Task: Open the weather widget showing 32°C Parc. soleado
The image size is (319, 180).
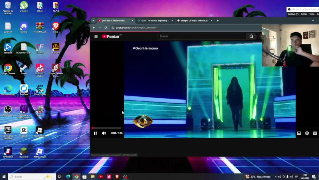Action: click(x=258, y=177)
